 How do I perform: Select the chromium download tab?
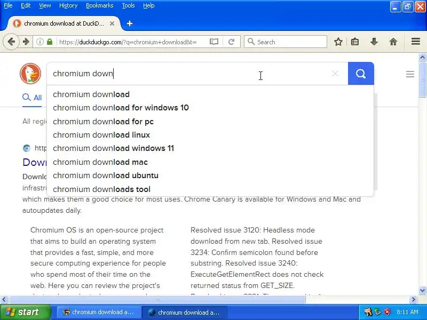63,23
